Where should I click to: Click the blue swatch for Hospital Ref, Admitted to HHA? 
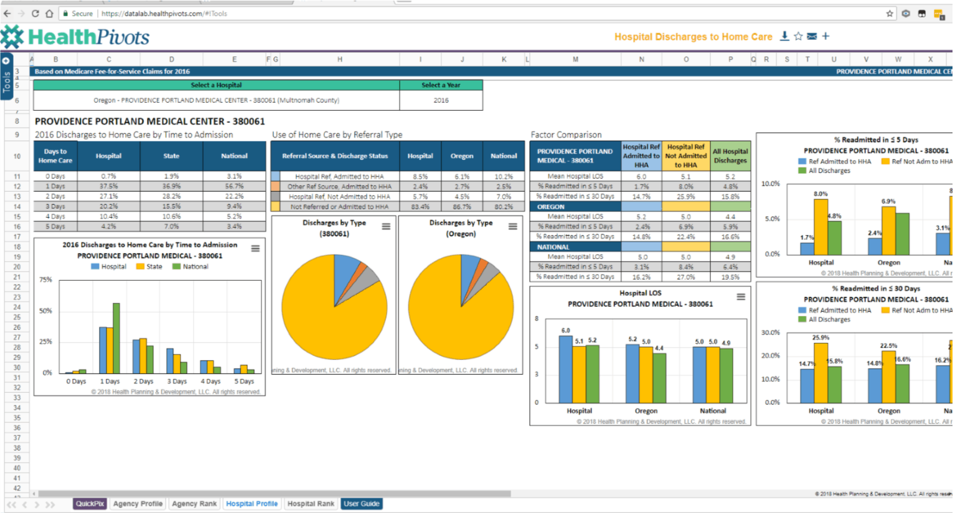point(275,176)
